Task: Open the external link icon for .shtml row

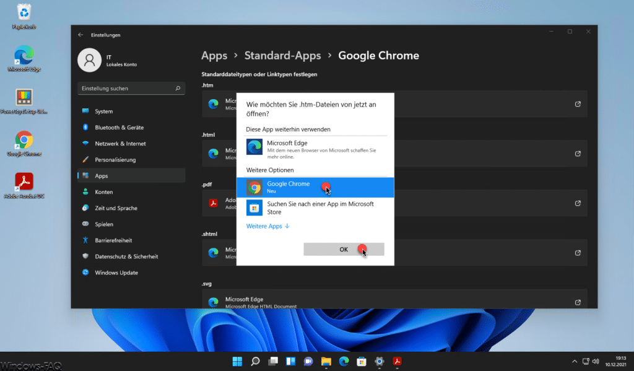Action: (578, 253)
